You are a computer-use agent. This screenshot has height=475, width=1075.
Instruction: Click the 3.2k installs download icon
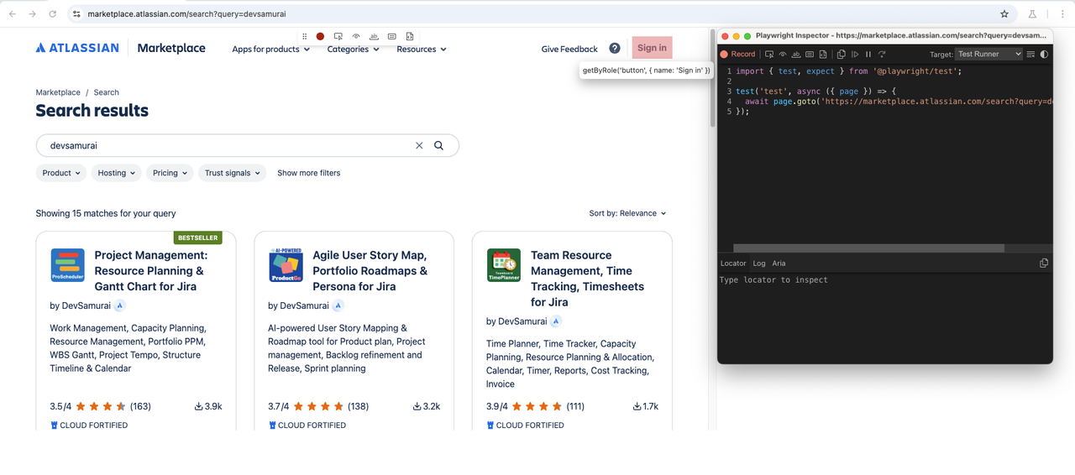(417, 406)
